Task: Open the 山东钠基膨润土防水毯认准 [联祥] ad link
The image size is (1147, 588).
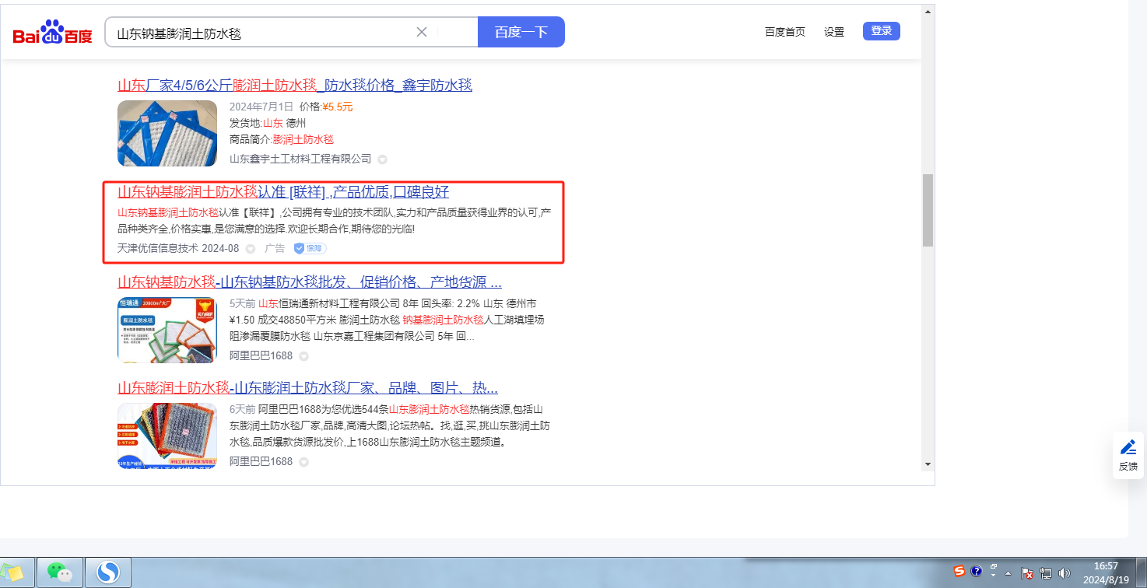Action: point(283,192)
